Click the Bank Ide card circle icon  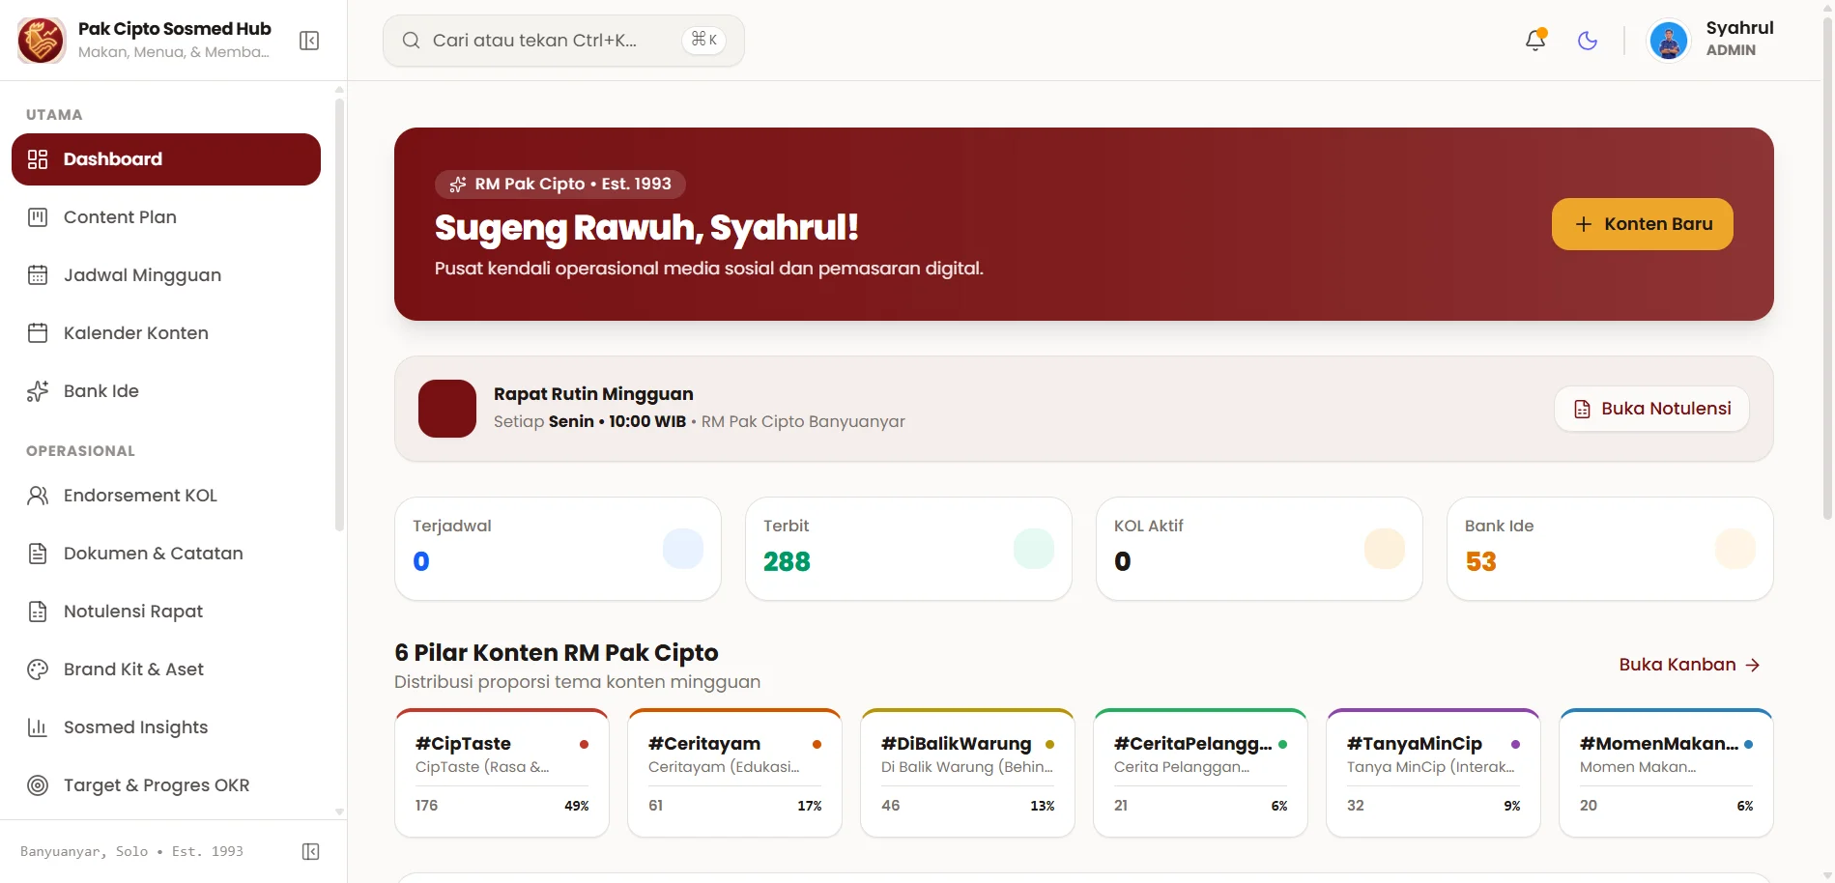tap(1735, 549)
